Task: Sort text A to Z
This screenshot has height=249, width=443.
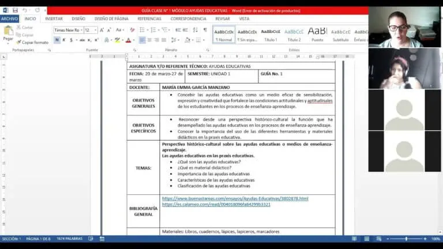Action: click(x=195, y=30)
